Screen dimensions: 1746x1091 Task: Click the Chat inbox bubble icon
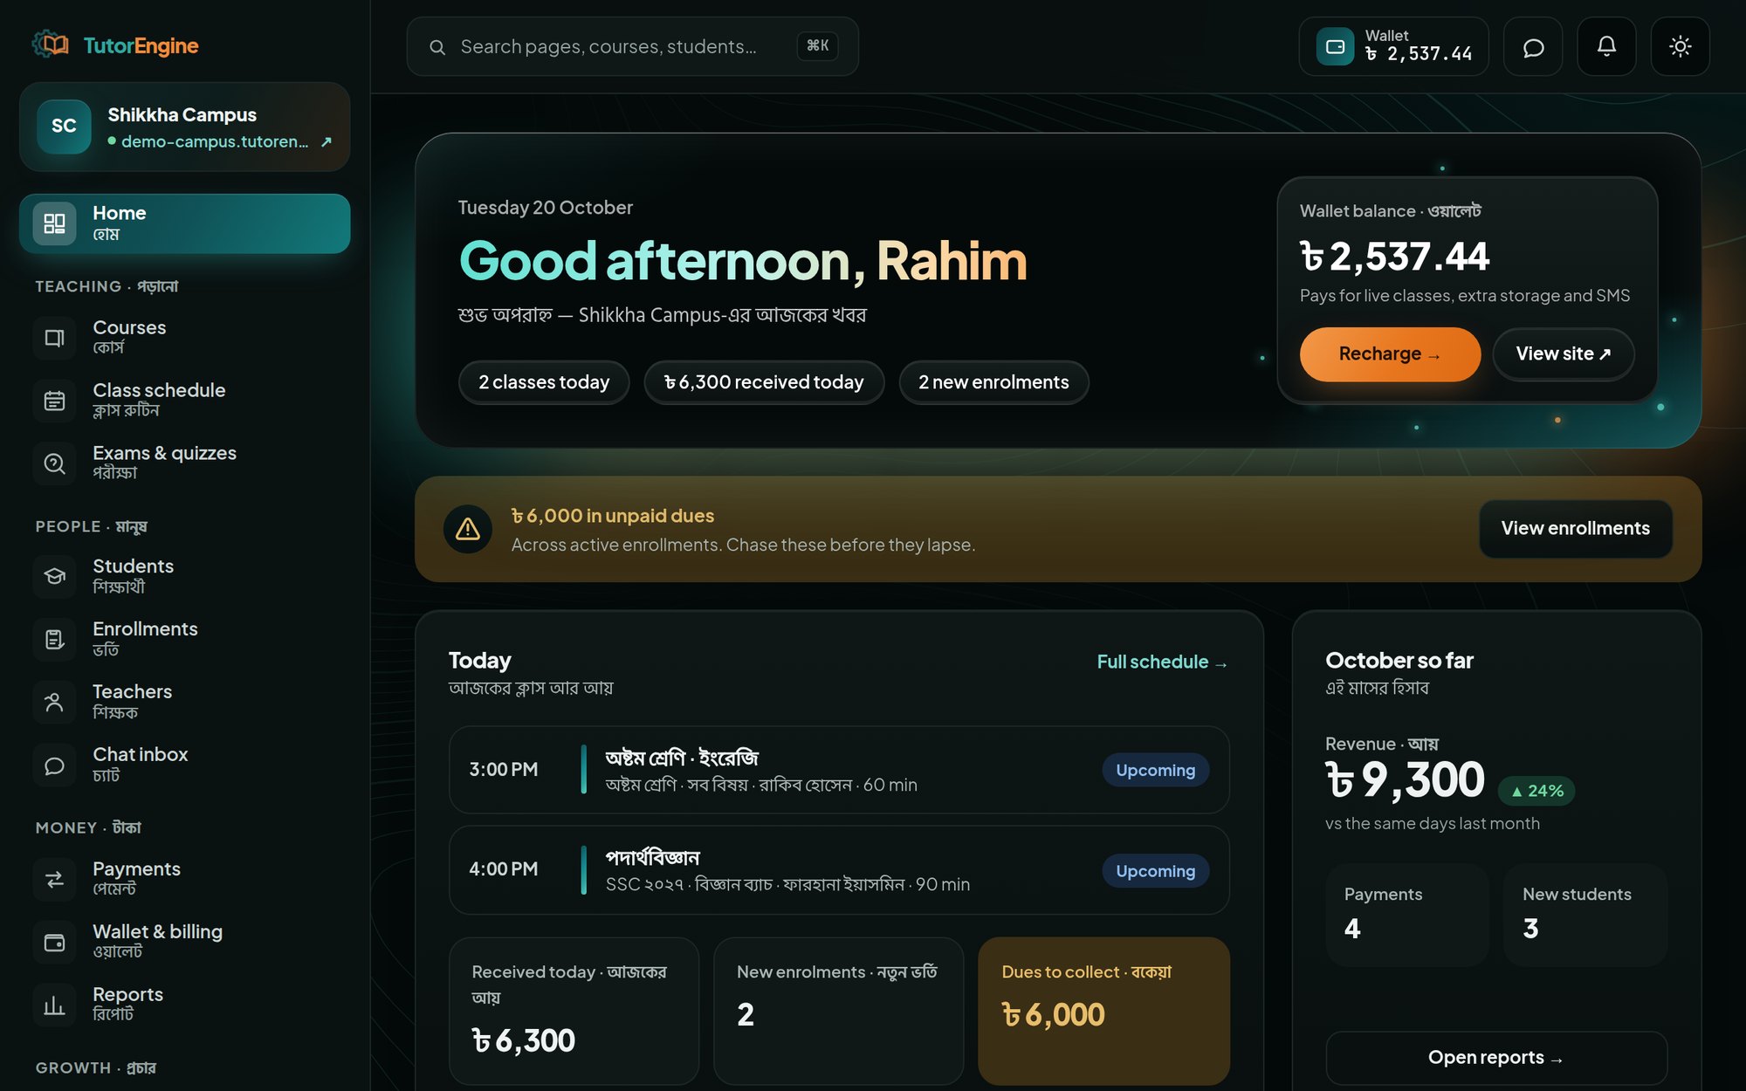tap(55, 765)
